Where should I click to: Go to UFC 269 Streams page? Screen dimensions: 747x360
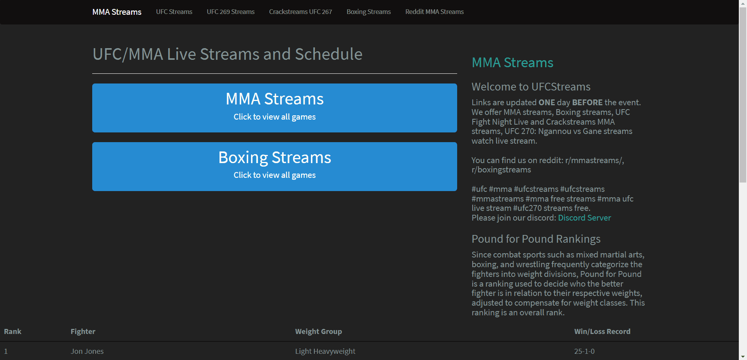click(x=230, y=12)
